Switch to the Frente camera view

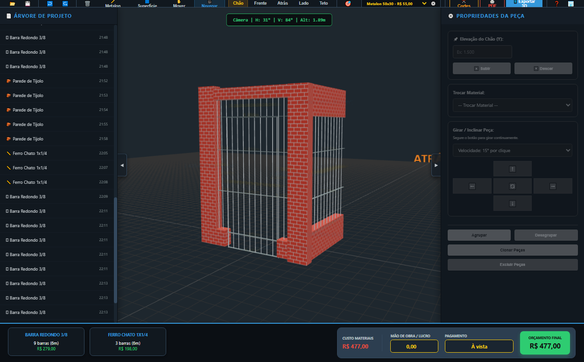tap(260, 3)
